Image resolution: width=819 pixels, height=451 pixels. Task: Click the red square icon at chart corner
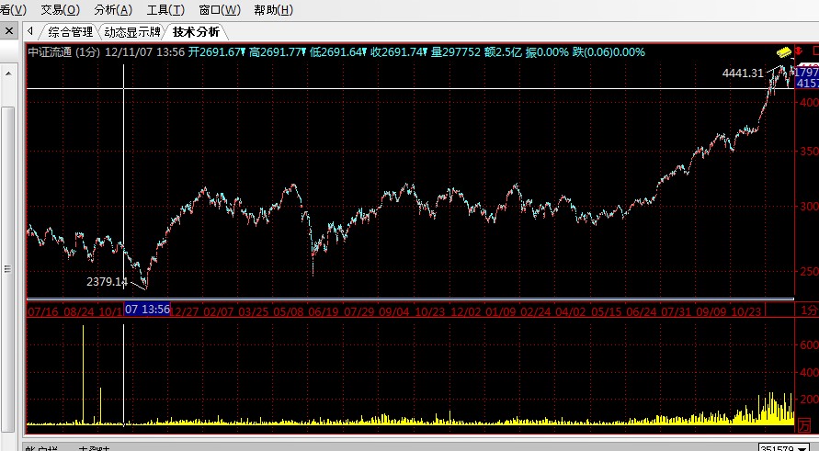click(814, 52)
